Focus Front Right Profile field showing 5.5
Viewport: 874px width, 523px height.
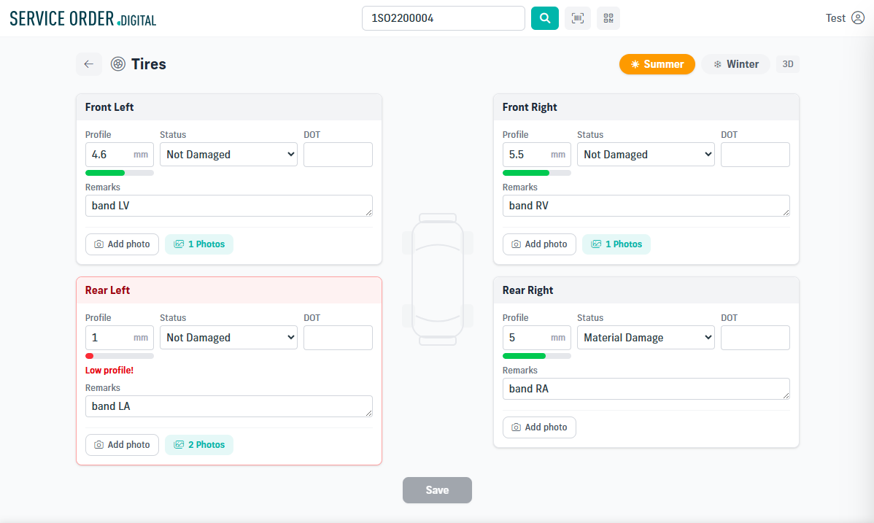coord(537,155)
